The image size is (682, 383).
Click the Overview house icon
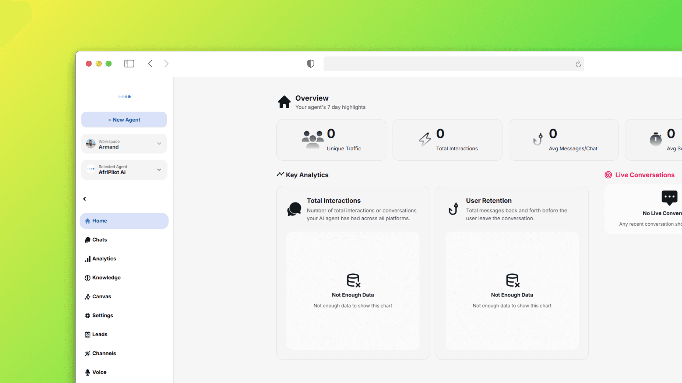284,102
